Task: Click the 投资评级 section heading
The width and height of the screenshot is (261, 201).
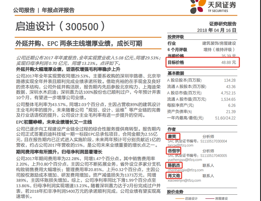Action: [176, 37]
